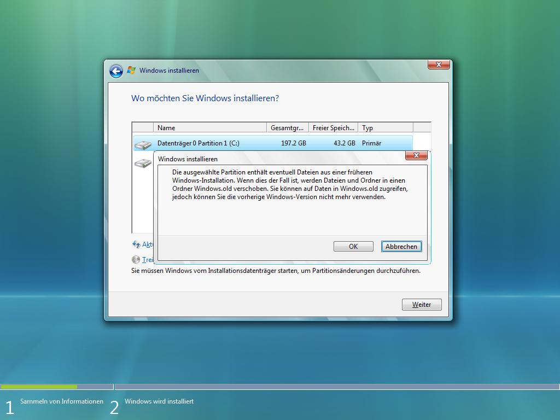Click the refresh icon beside the "Akt" link
The height and width of the screenshot is (420, 560).
(136, 244)
